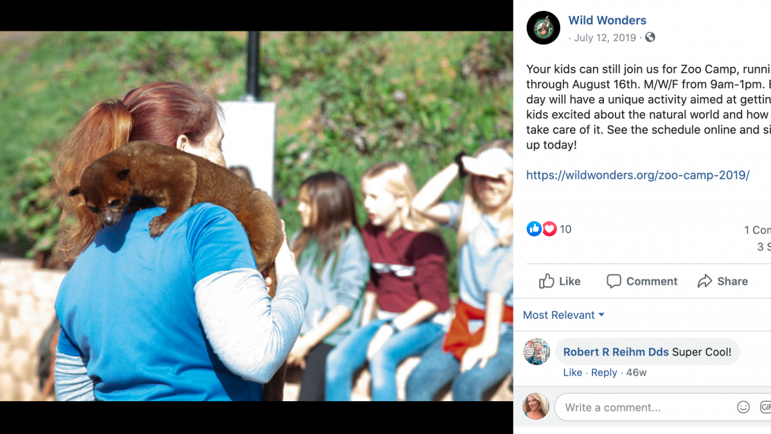The image size is (771, 434).
Task: Like Robert's Super Cool comment
Action: (x=572, y=373)
